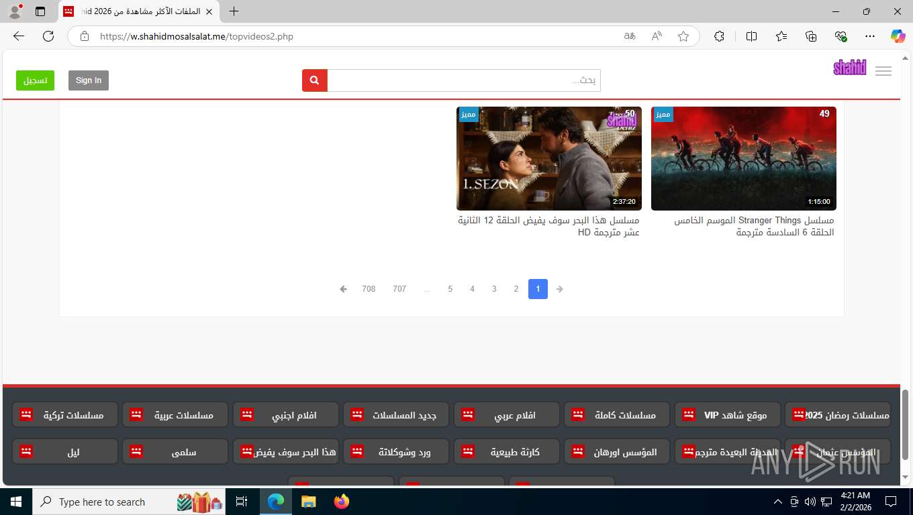Open the Windows Start menu
The height and width of the screenshot is (515, 913).
pos(15,502)
